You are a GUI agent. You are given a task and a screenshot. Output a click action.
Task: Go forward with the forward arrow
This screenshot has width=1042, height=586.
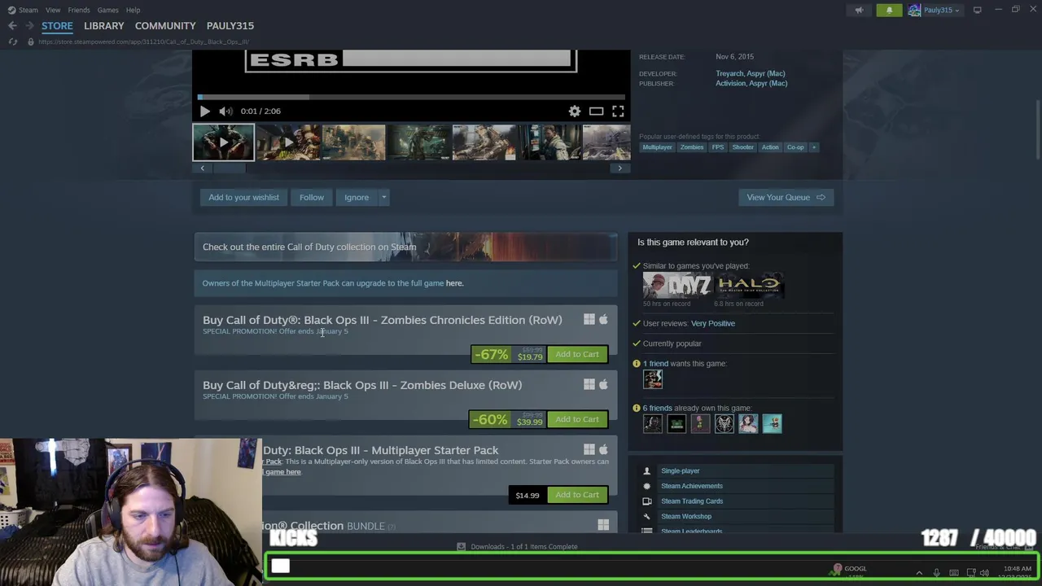pyautogui.click(x=29, y=26)
